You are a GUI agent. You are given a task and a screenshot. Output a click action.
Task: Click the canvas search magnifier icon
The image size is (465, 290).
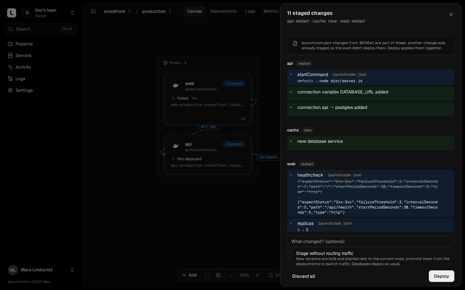coord(271,275)
